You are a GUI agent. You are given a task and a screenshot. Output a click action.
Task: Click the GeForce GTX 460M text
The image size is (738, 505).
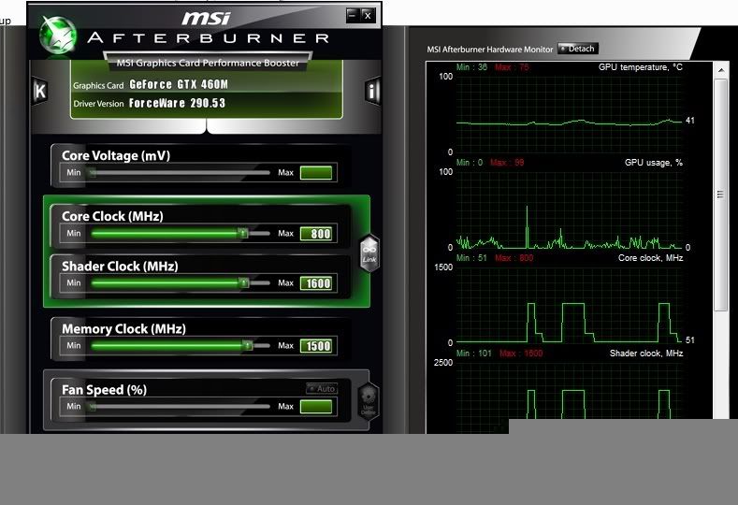coord(179,85)
